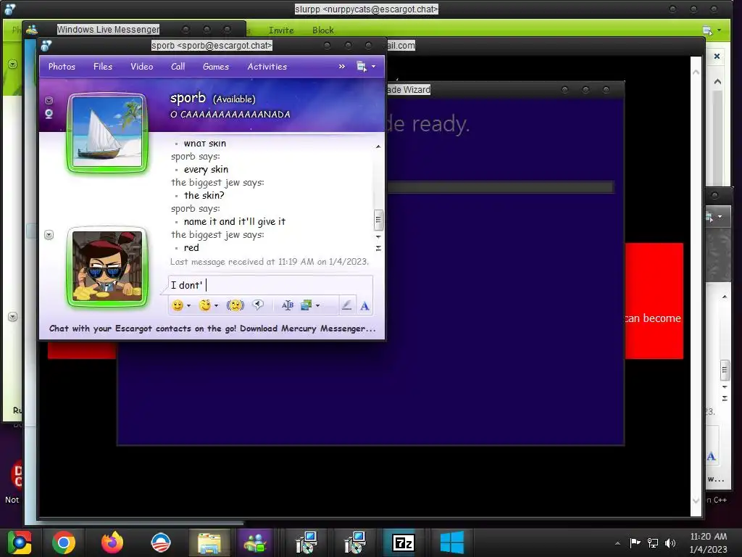Open File Explorer from the taskbar
Image resolution: width=742 pixels, height=557 pixels.
click(x=209, y=542)
